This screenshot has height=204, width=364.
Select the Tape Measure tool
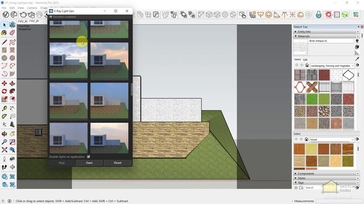pos(4,108)
